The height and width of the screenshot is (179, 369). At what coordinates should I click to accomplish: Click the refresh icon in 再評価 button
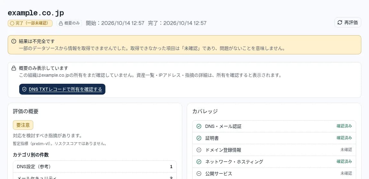tap(340, 23)
